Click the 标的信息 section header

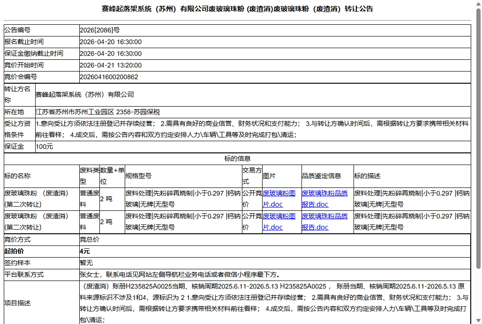click(237, 159)
